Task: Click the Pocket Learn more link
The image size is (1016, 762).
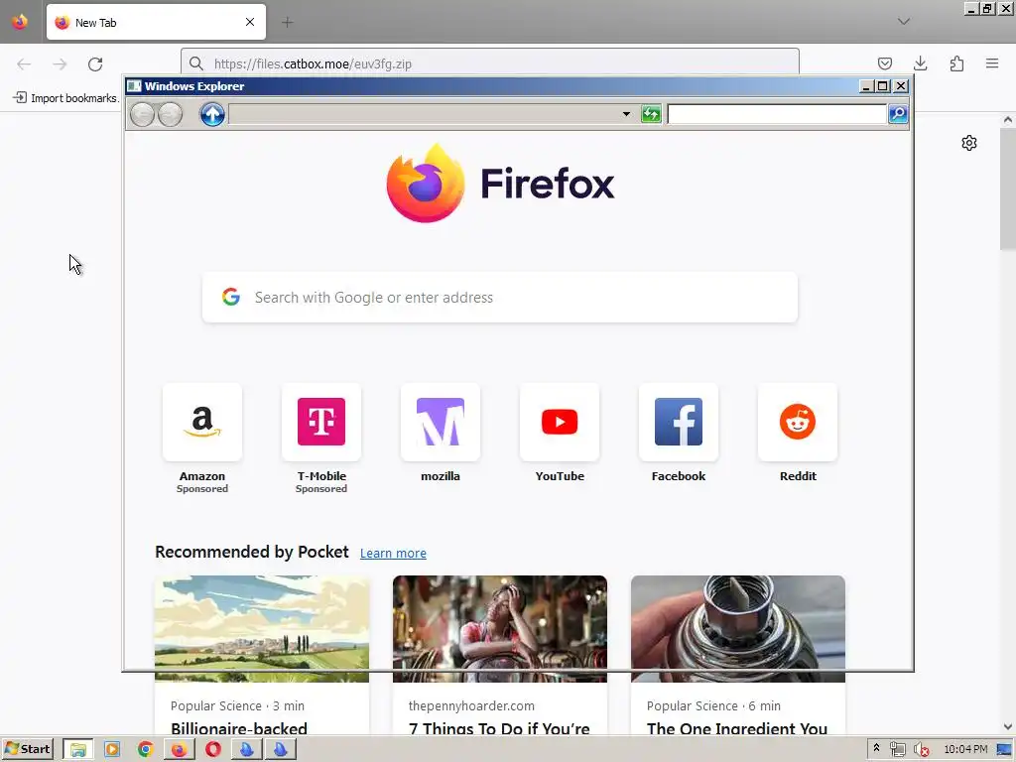Action: [x=393, y=553]
